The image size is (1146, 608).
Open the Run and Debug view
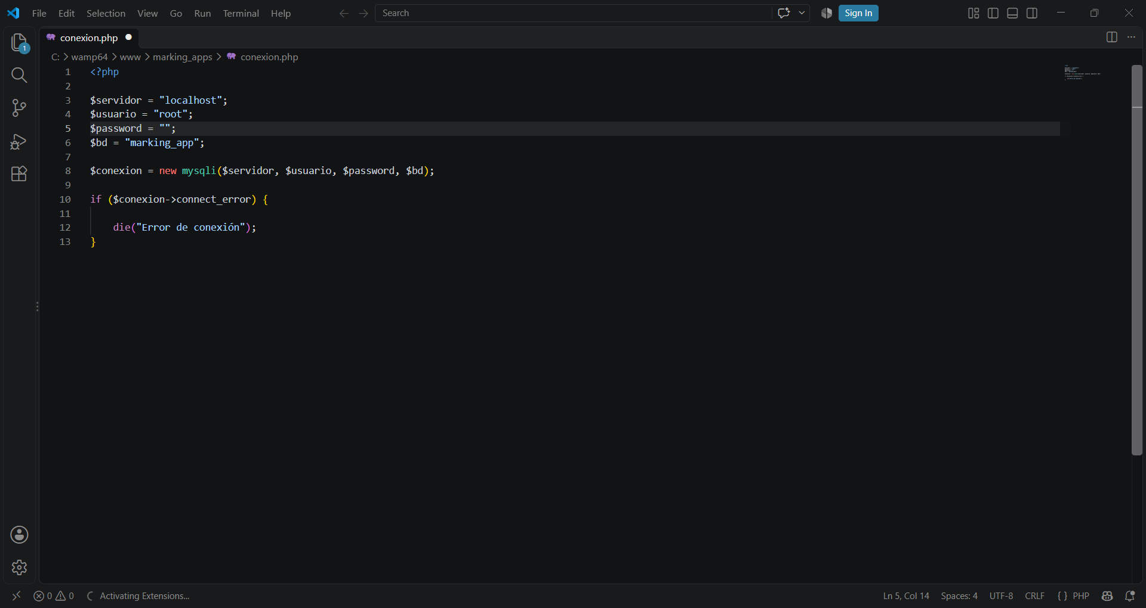19,141
